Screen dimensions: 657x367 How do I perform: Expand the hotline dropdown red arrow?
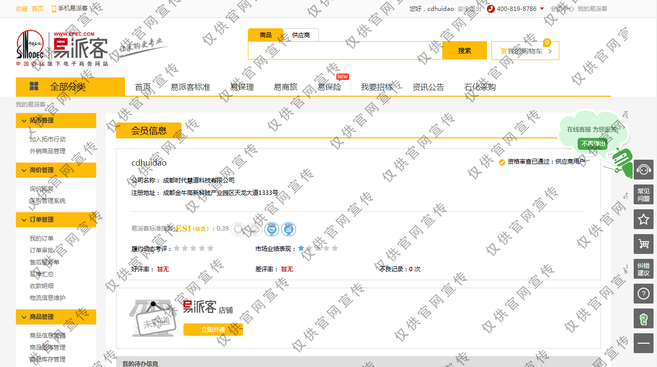pos(541,9)
